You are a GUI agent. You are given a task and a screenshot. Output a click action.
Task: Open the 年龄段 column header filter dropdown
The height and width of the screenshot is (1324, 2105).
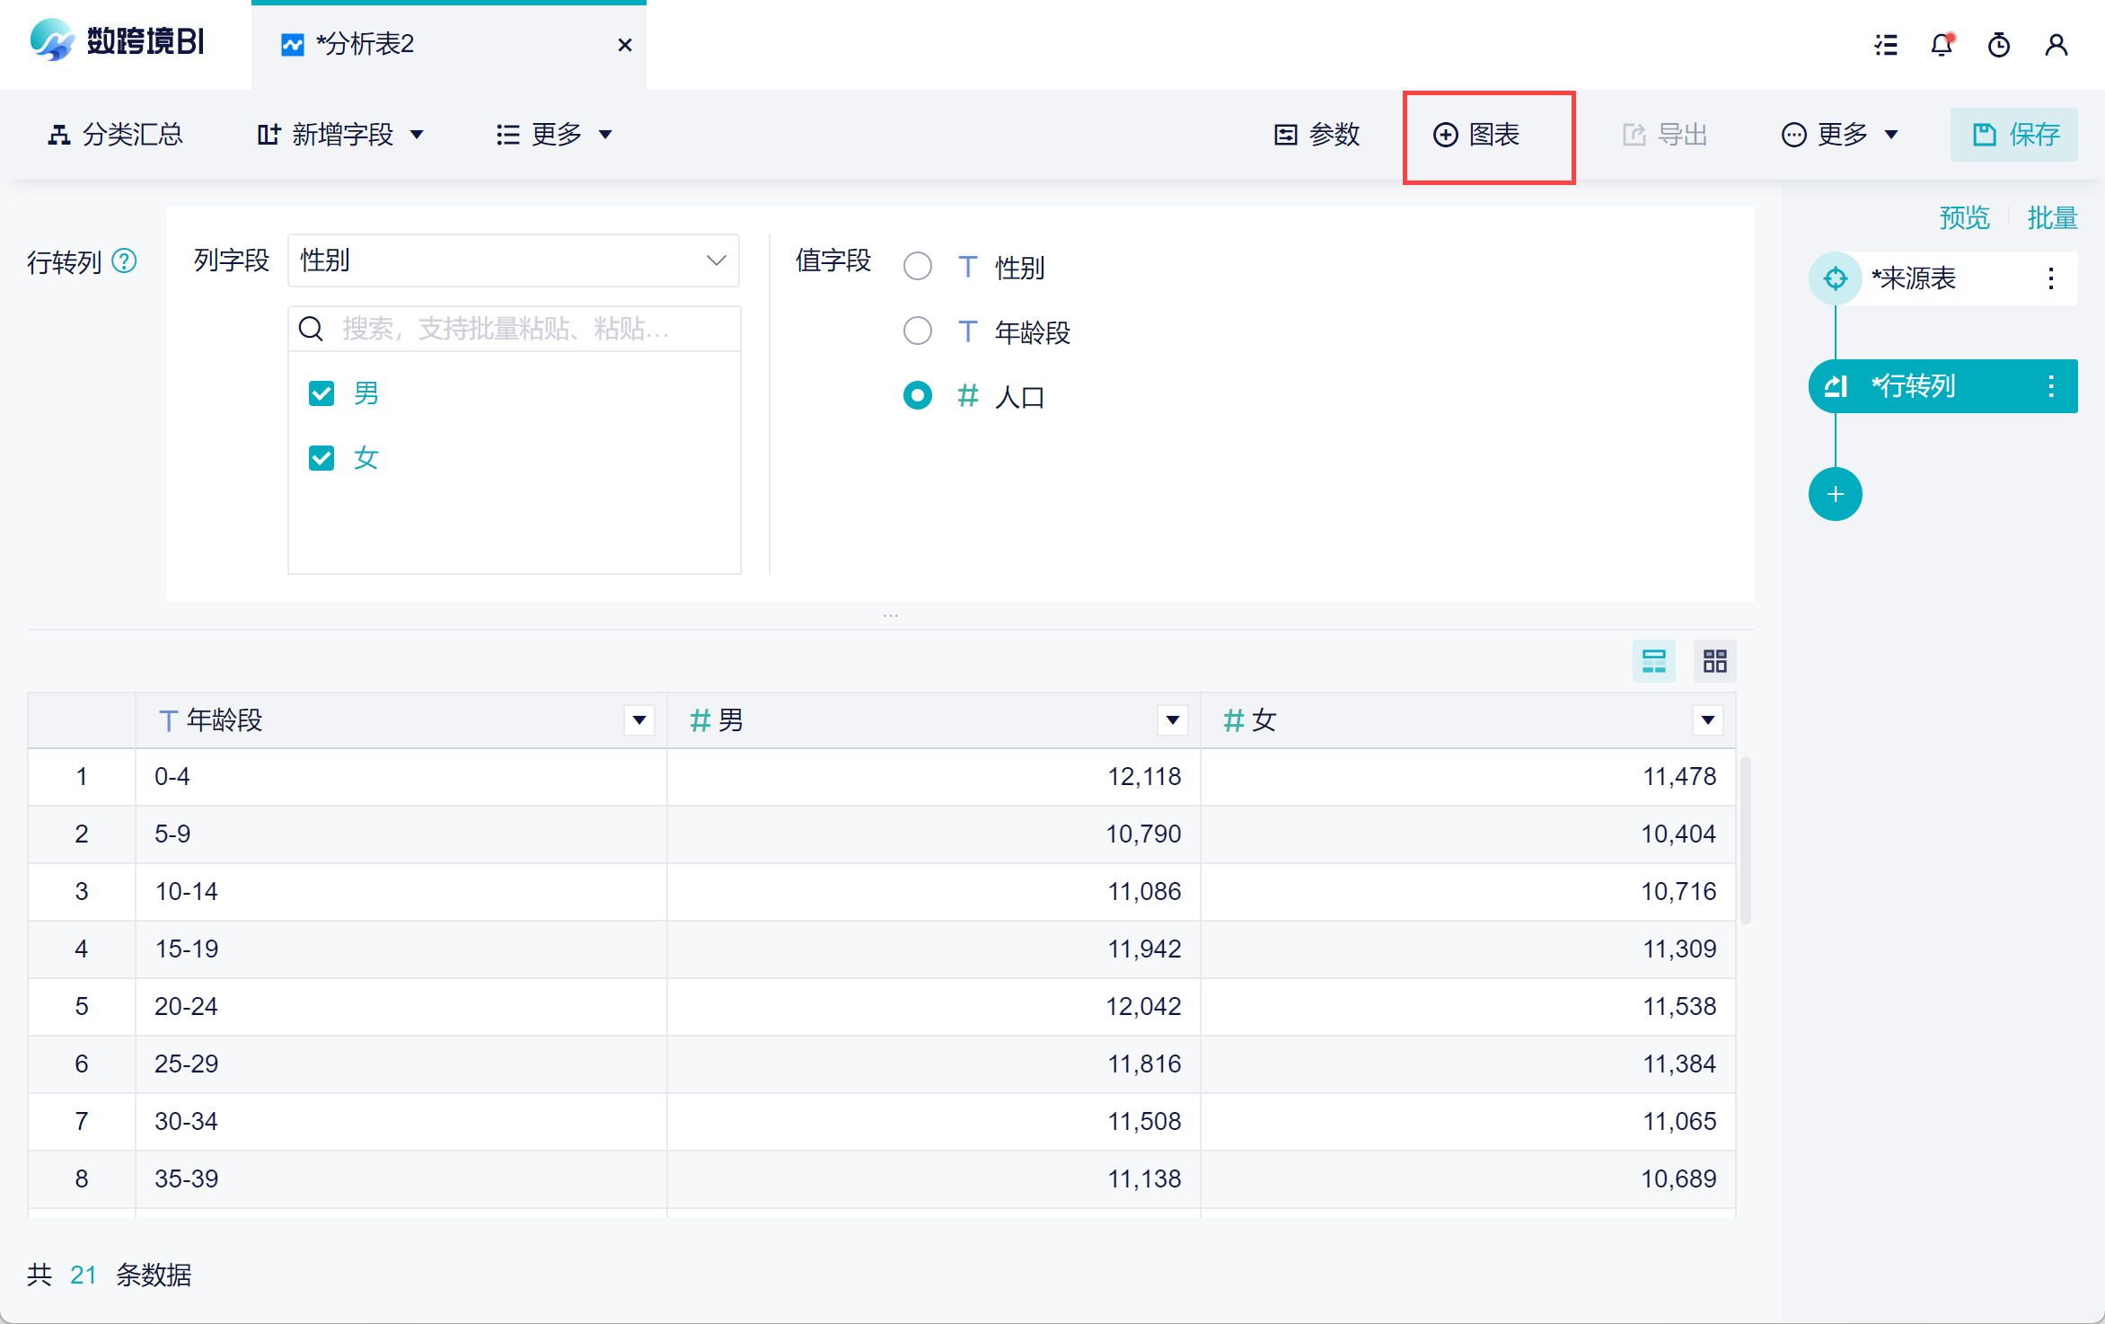(639, 719)
